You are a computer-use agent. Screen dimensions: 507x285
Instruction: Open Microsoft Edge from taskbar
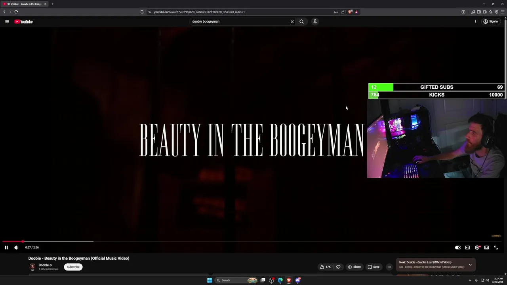(x=280, y=280)
